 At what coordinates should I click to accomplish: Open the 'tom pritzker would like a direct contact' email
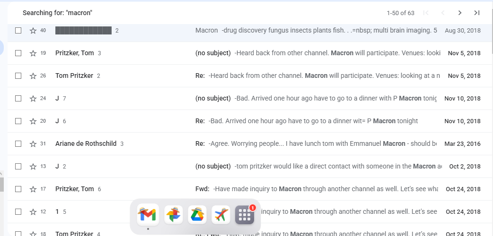tap(250, 166)
